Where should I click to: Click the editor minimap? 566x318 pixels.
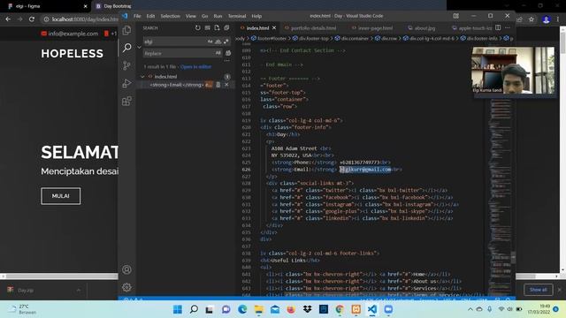[501, 170]
